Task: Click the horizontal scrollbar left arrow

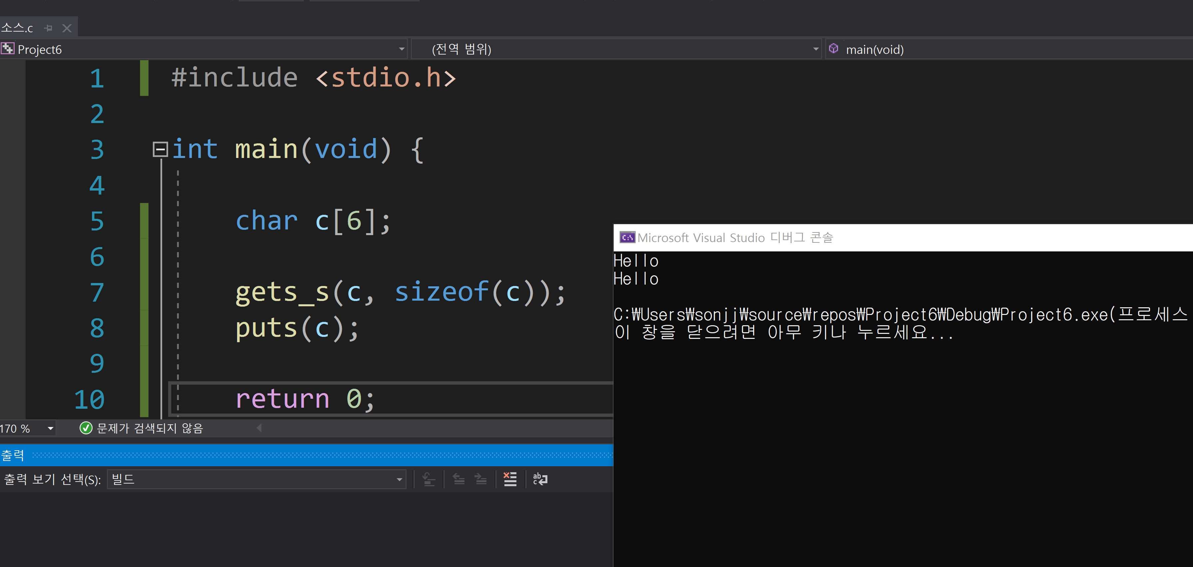Action: click(x=259, y=428)
